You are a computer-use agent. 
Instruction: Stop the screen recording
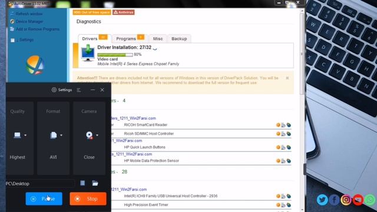tap(88, 199)
